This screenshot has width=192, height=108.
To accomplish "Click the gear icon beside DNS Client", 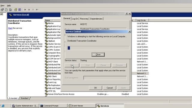I will 46,76.
